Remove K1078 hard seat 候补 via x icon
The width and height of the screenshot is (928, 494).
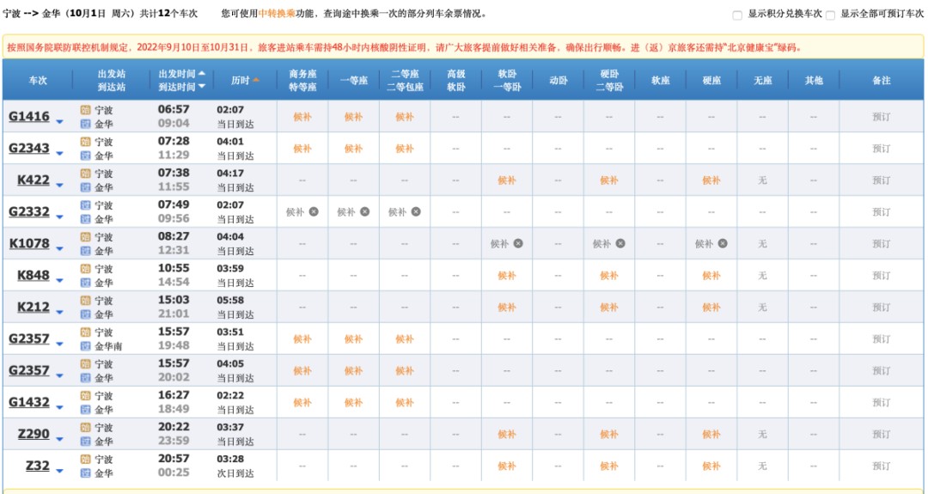point(723,244)
